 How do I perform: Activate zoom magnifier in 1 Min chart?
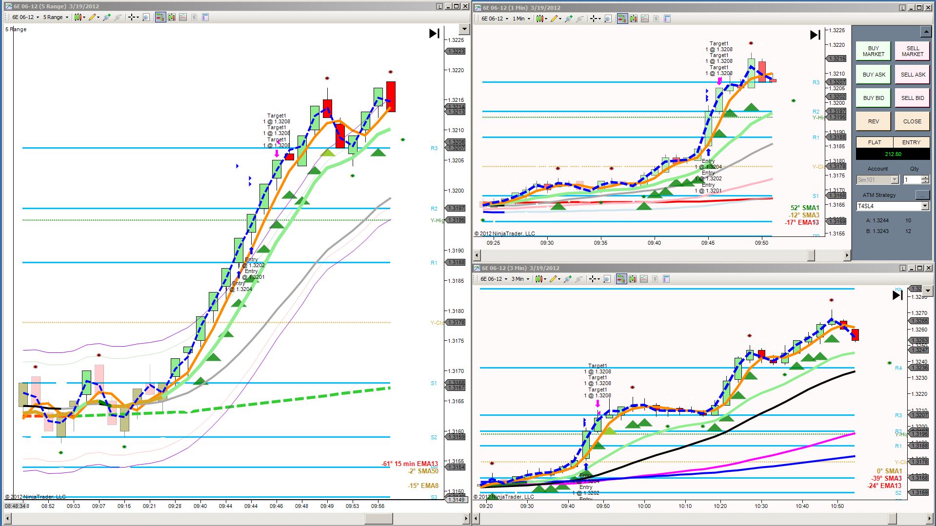click(608, 19)
